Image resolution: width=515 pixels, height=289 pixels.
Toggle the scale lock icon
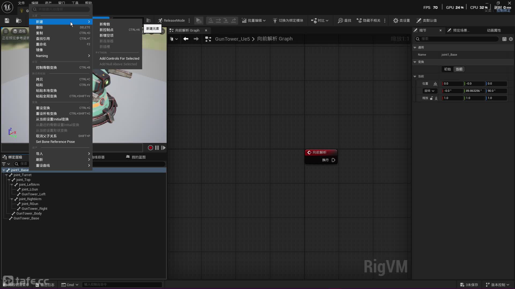(x=431, y=98)
